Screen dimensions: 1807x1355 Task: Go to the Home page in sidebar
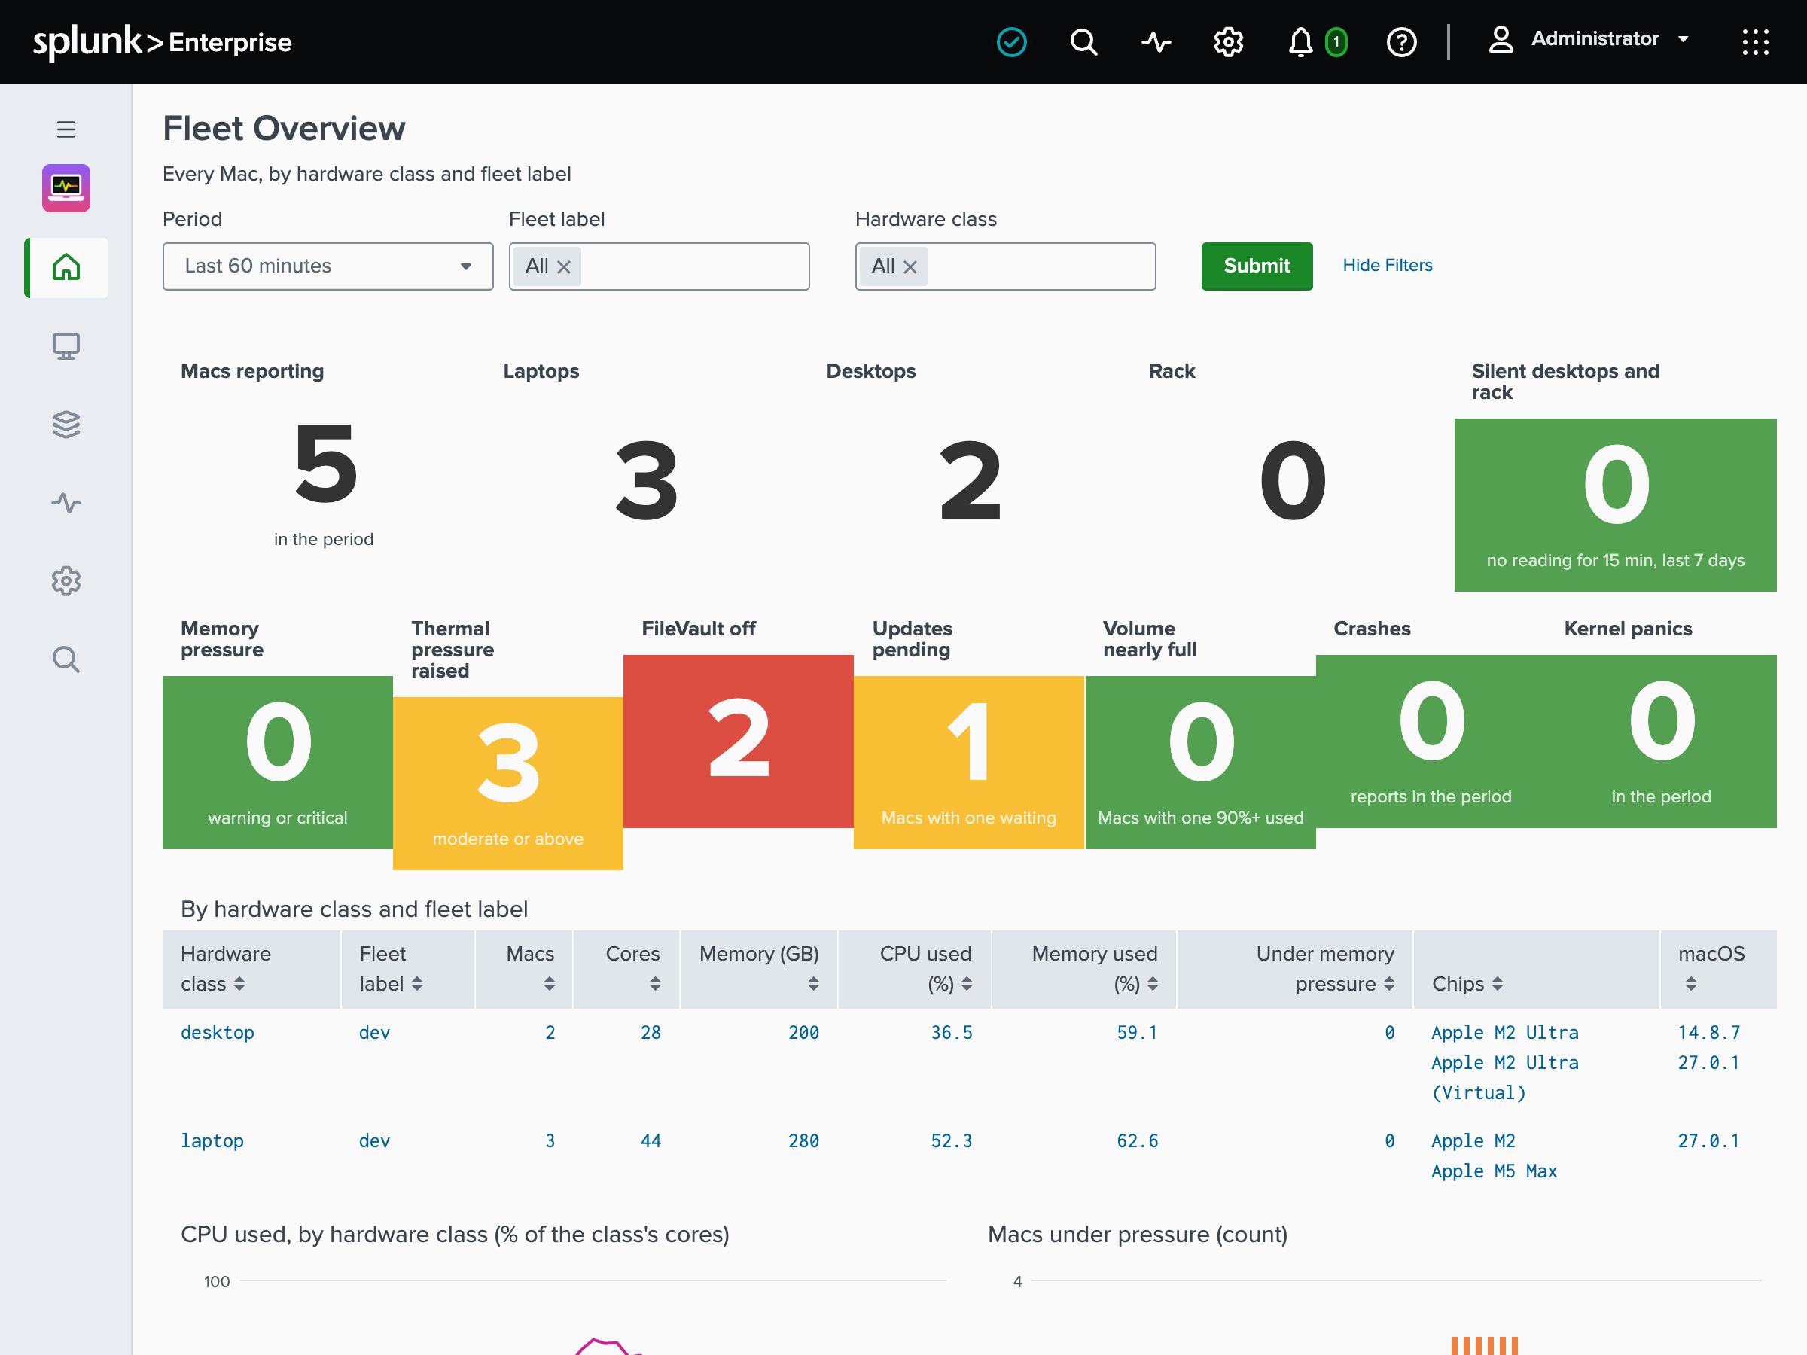(66, 267)
